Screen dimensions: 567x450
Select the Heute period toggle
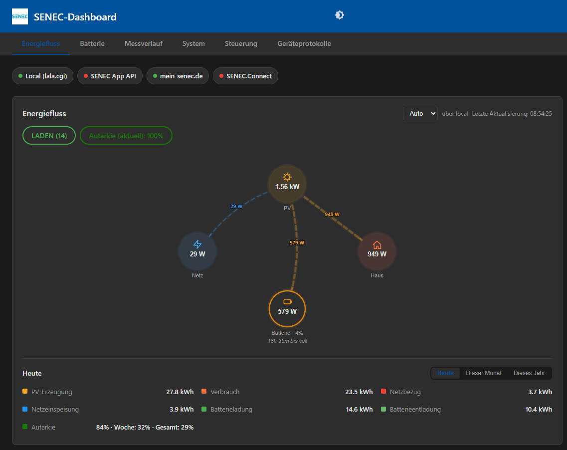(445, 373)
